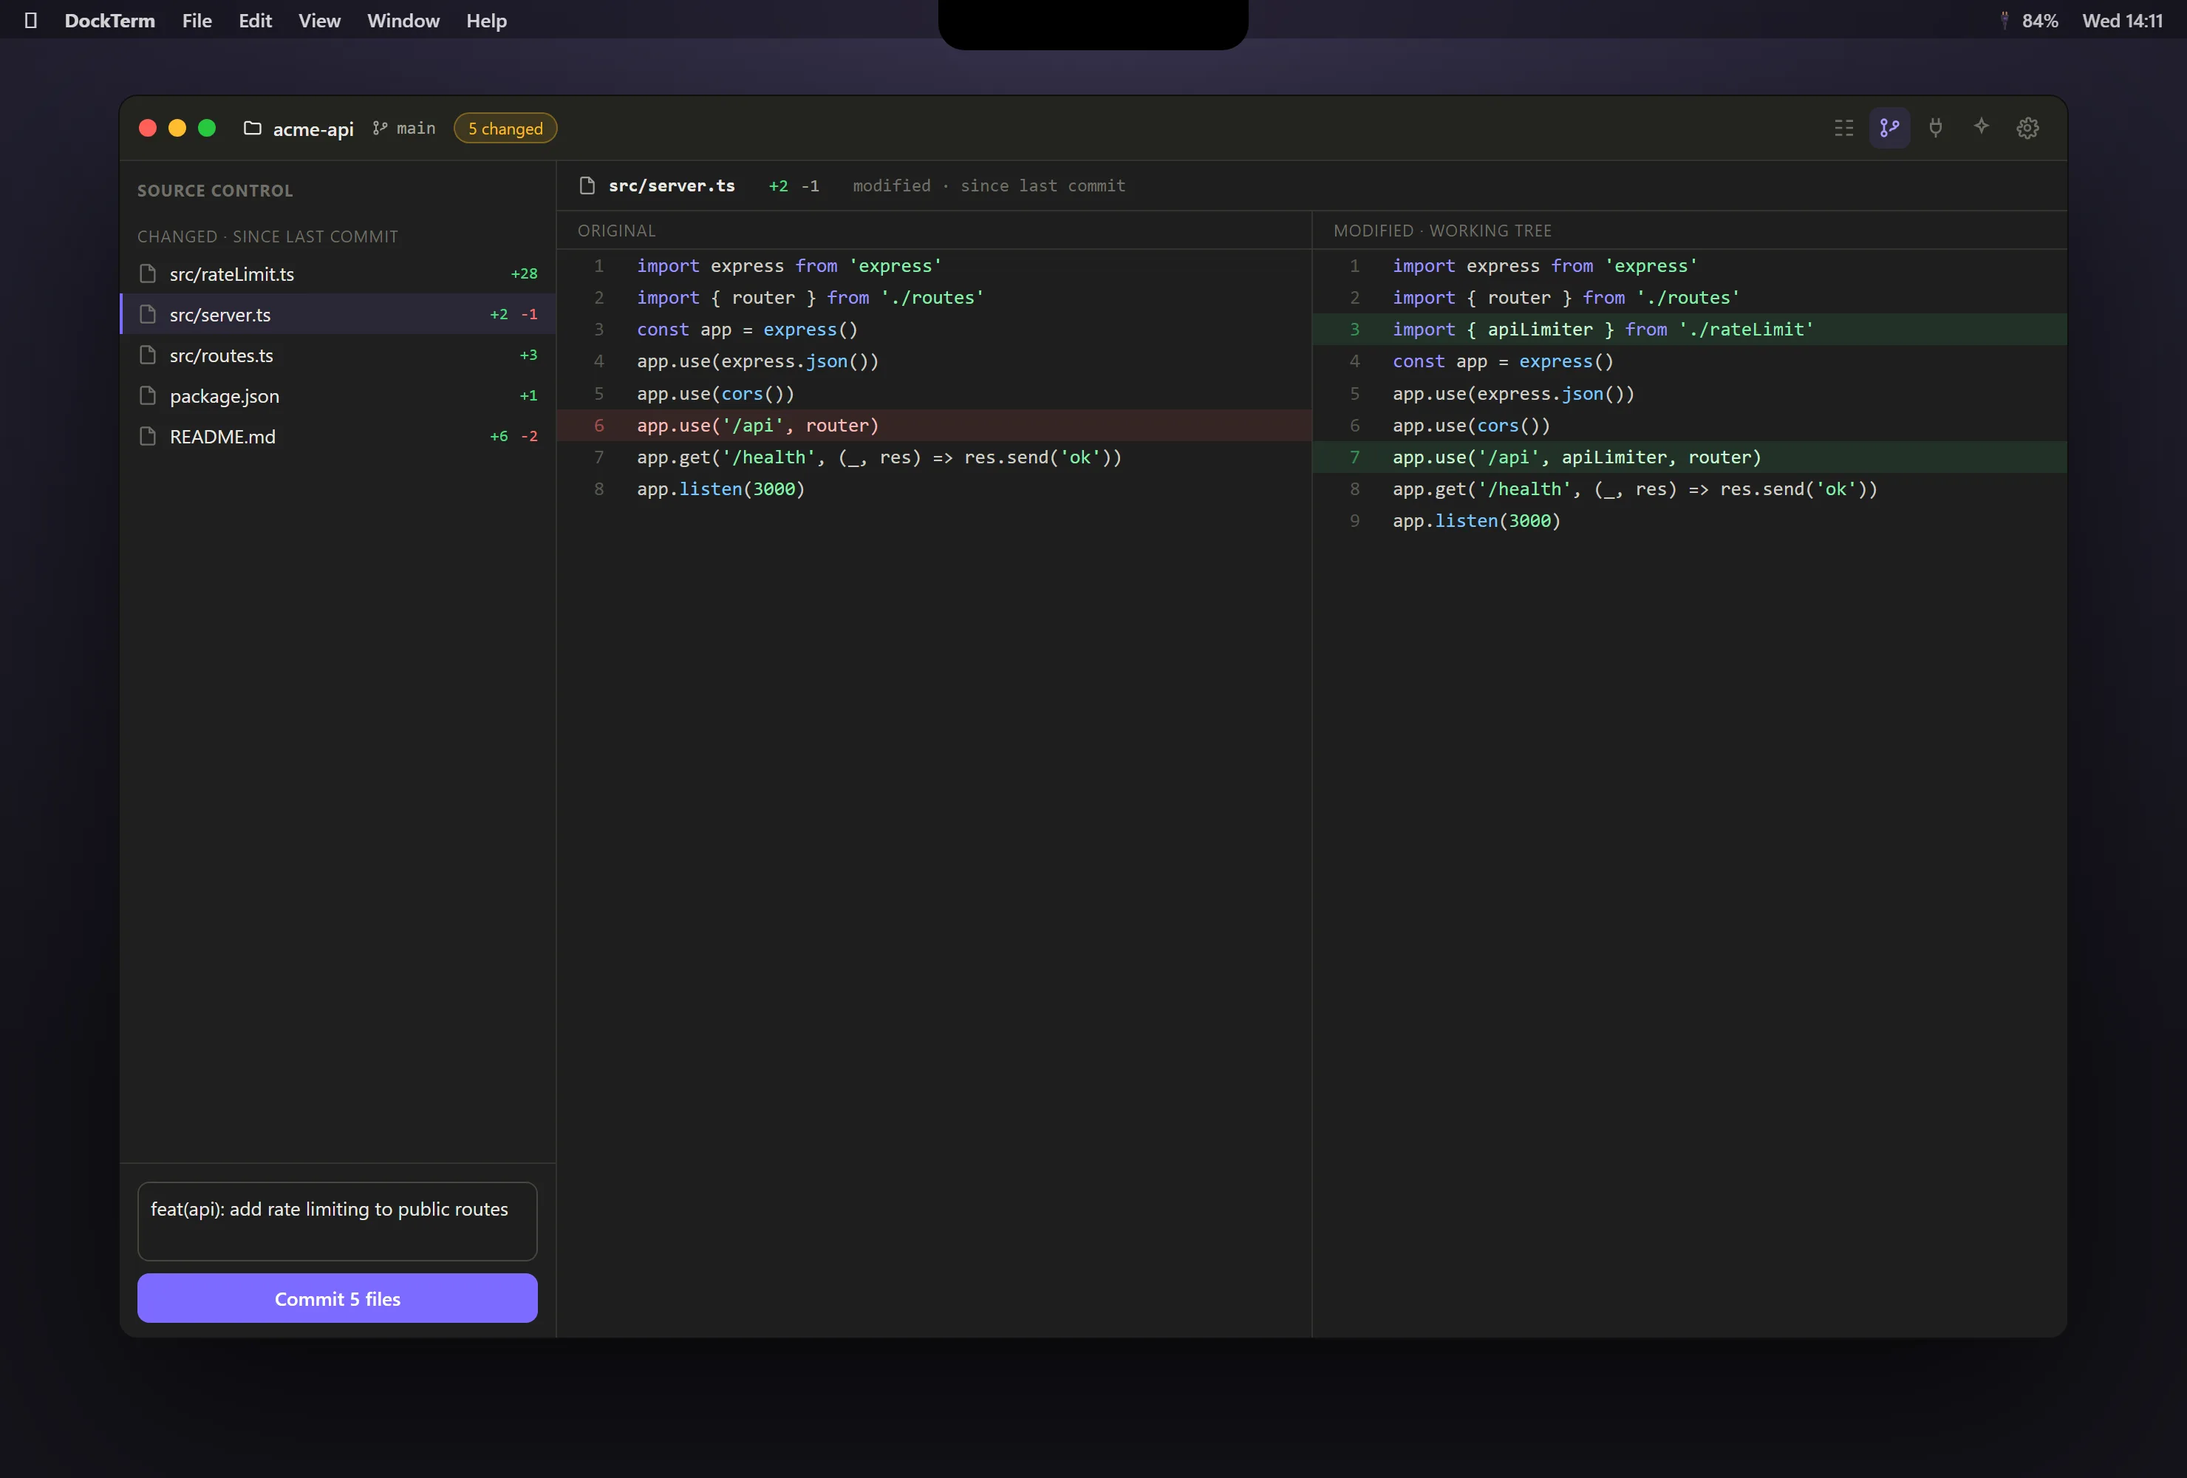2187x1478 pixels.
Task: Click the Apple menu icon
Action: point(30,20)
